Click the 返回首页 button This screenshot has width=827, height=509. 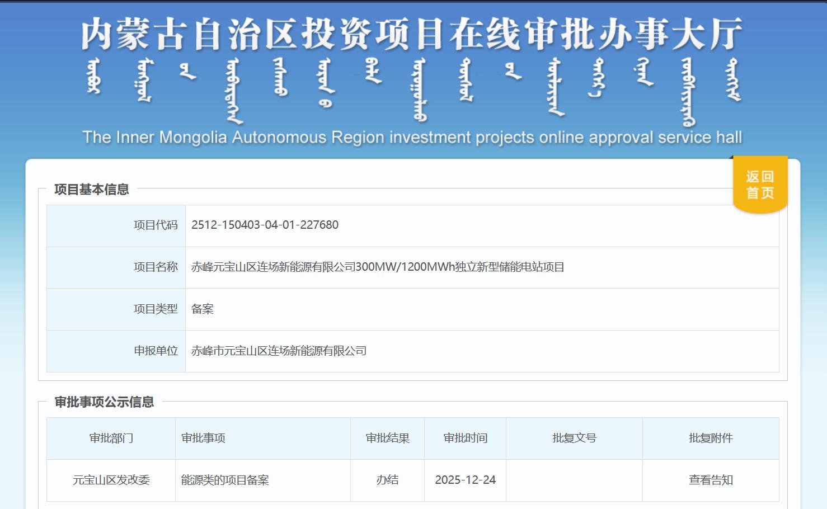tap(760, 185)
